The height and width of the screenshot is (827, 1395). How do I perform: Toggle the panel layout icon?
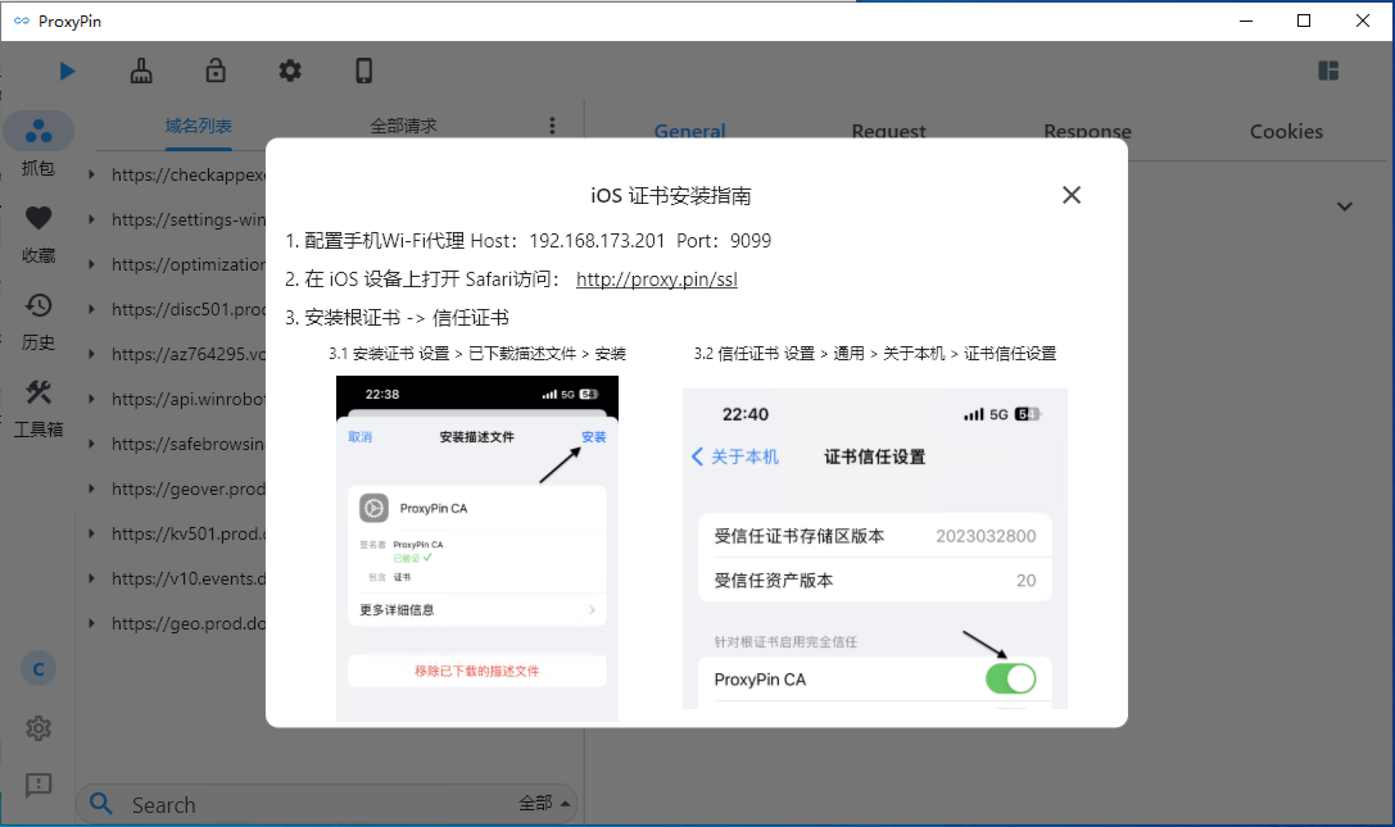[1328, 71]
